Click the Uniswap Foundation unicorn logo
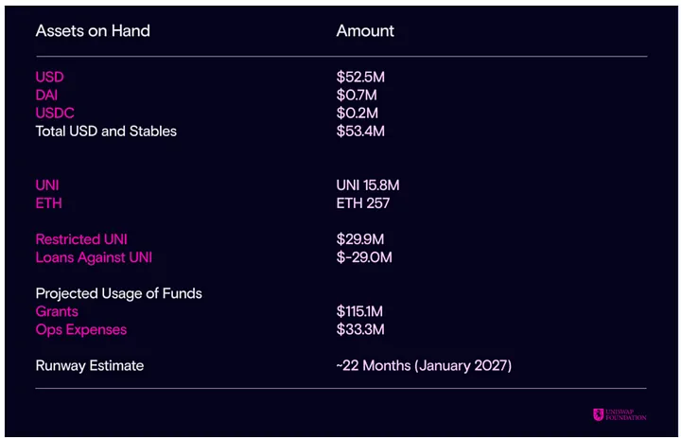The width and height of the screenshot is (681, 438). pos(599,414)
